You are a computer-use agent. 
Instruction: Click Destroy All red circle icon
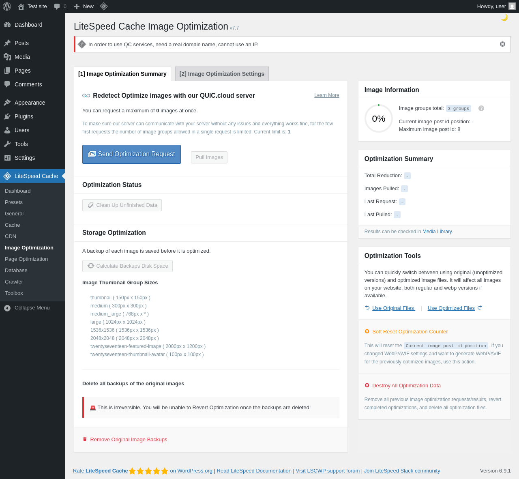click(x=367, y=385)
